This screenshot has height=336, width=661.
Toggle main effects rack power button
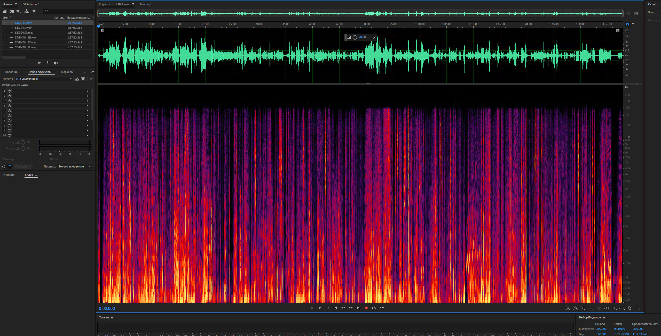[x=4, y=166]
